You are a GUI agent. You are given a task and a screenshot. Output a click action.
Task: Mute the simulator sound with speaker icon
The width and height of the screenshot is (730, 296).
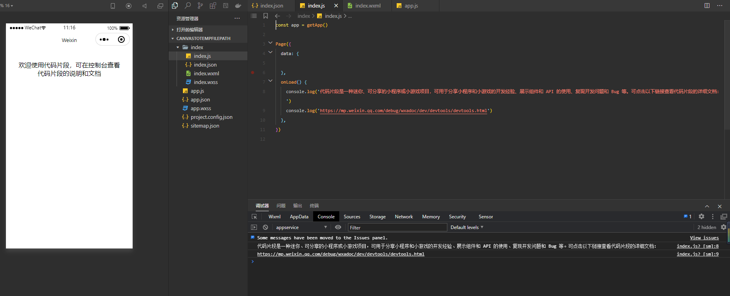coord(144,6)
